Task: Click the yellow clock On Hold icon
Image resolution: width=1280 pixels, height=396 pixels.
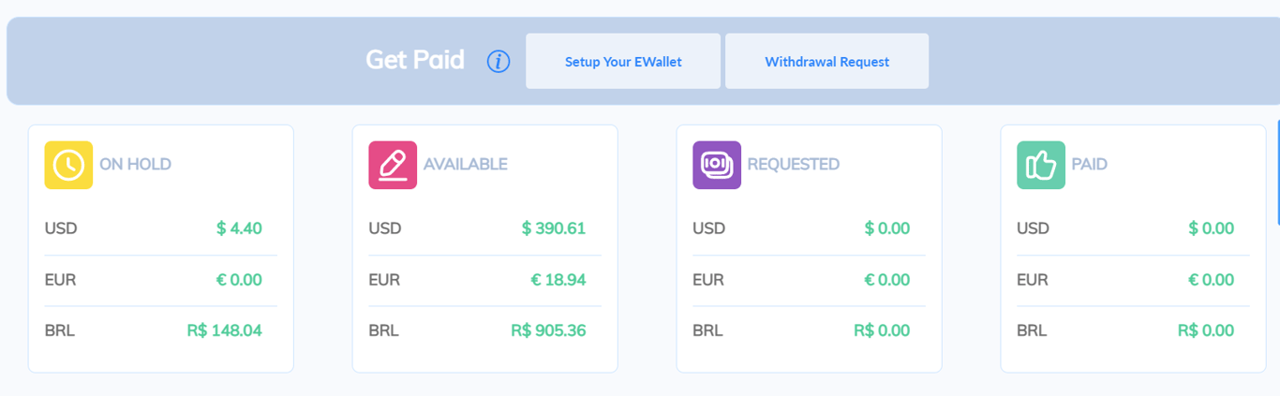Action: point(68,165)
